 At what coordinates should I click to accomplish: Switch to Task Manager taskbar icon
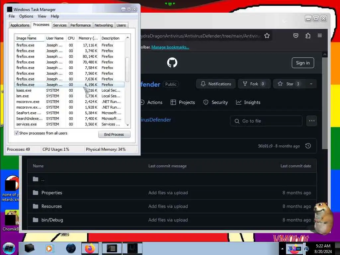click(x=132, y=248)
